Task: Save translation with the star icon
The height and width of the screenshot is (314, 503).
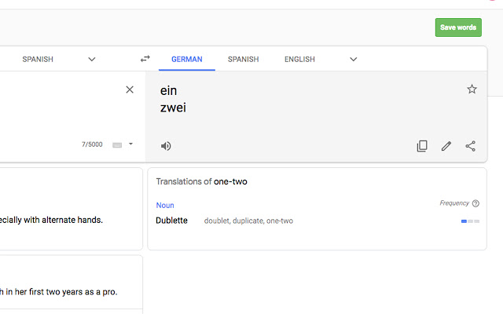Action: click(472, 89)
